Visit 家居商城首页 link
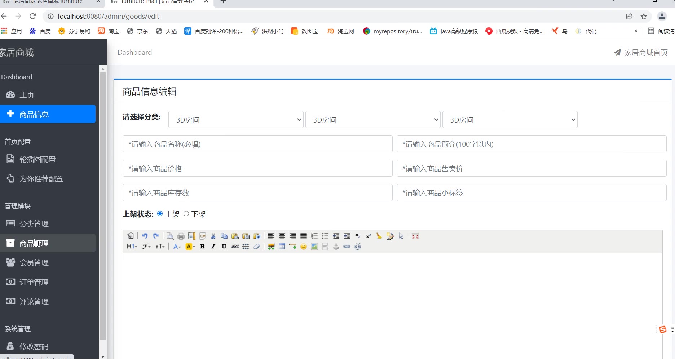 click(641, 52)
